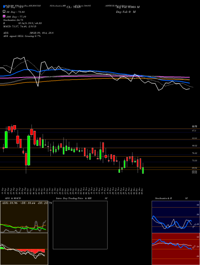Click the 'Stochastics & R' panel title
200x265 pixels.
point(163,198)
